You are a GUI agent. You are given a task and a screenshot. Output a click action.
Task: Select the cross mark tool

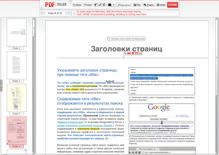tap(96, 5)
